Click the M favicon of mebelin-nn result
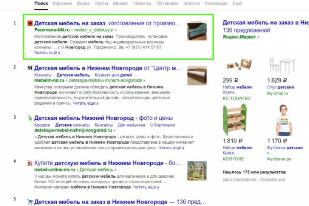Image resolution: width=309 pixels, height=206 pixels. (30, 68)
